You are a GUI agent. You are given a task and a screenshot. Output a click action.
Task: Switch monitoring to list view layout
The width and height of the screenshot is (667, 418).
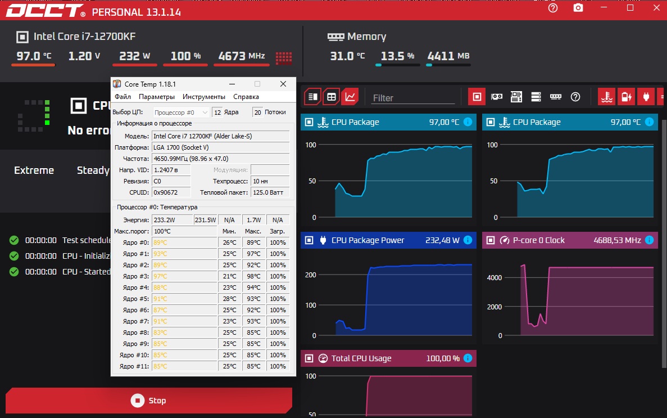[x=312, y=97]
